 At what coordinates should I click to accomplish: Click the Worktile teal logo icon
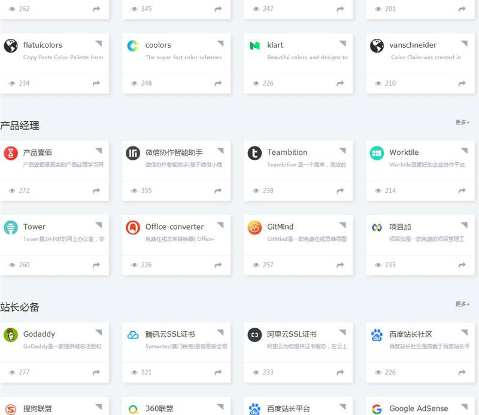[x=377, y=153]
